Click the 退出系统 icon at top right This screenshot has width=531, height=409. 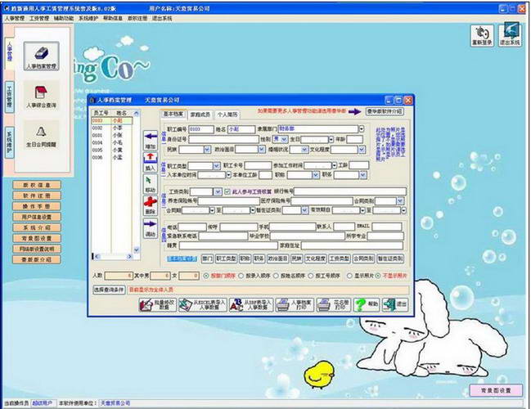coord(510,35)
